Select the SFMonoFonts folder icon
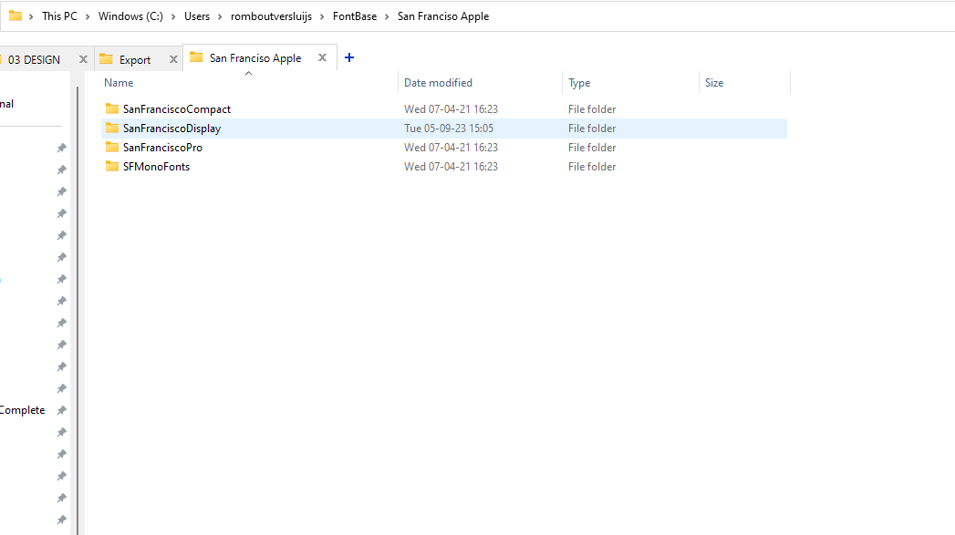Screen dimensions: 955x535 point(111,166)
